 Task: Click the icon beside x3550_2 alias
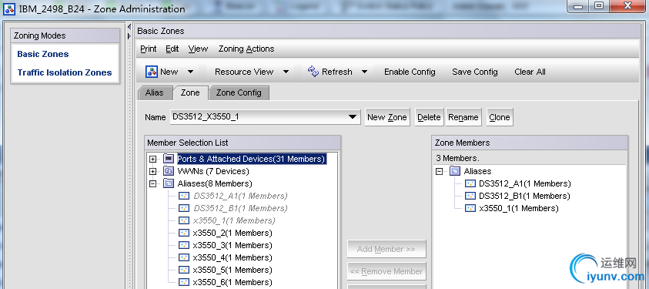[x=184, y=233]
